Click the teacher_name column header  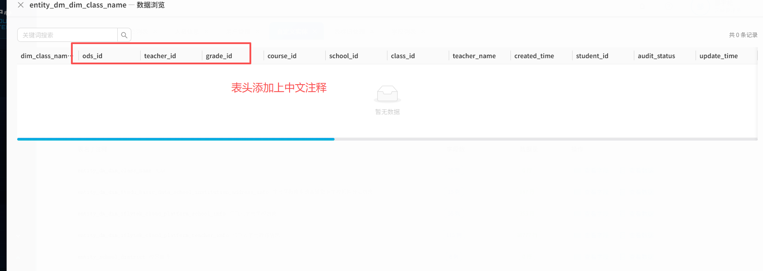(x=474, y=56)
